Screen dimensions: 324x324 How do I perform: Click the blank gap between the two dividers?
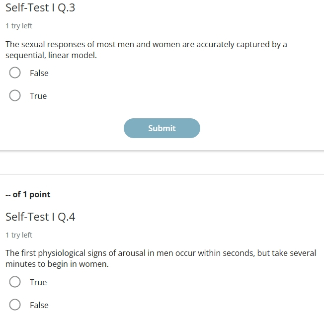pos(162,163)
